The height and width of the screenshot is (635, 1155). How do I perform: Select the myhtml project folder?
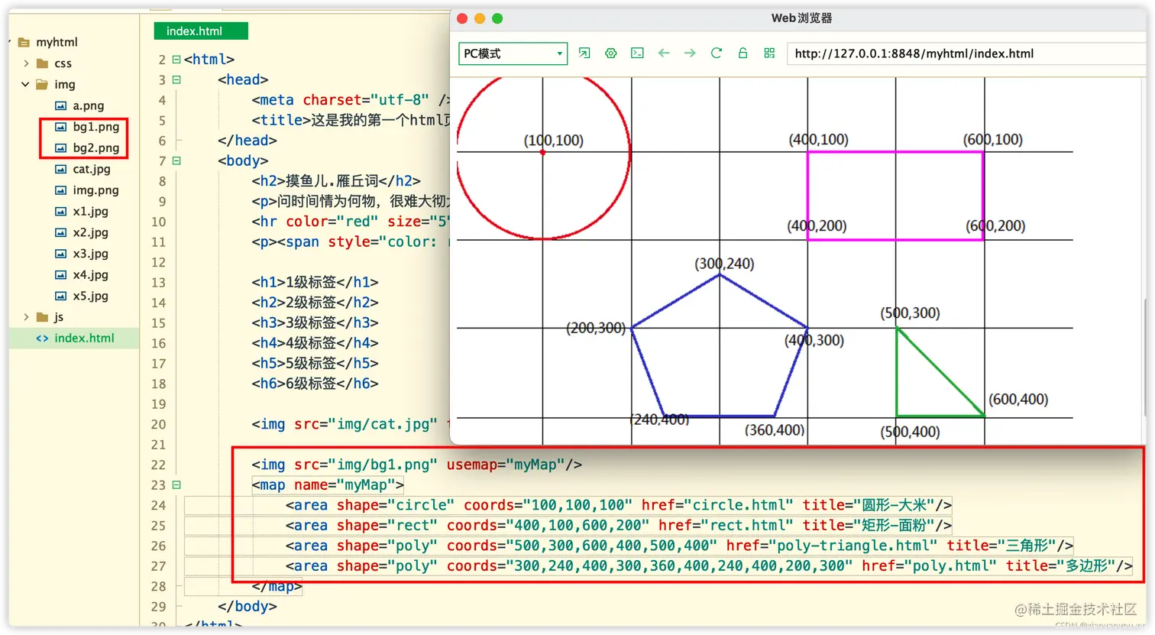(x=57, y=42)
